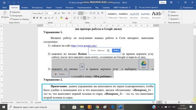Open the Макет ribbon tab

coord(49,7)
